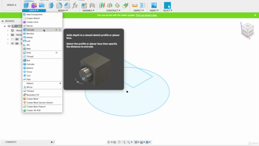Click the ViewCube in the corner
259x146 pixels.
(247, 30)
